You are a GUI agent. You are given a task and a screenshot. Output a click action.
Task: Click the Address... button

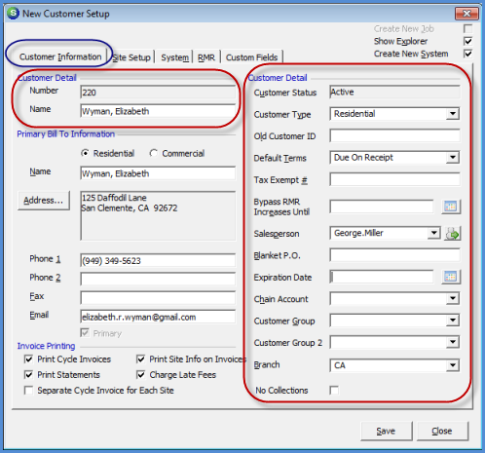(x=44, y=201)
